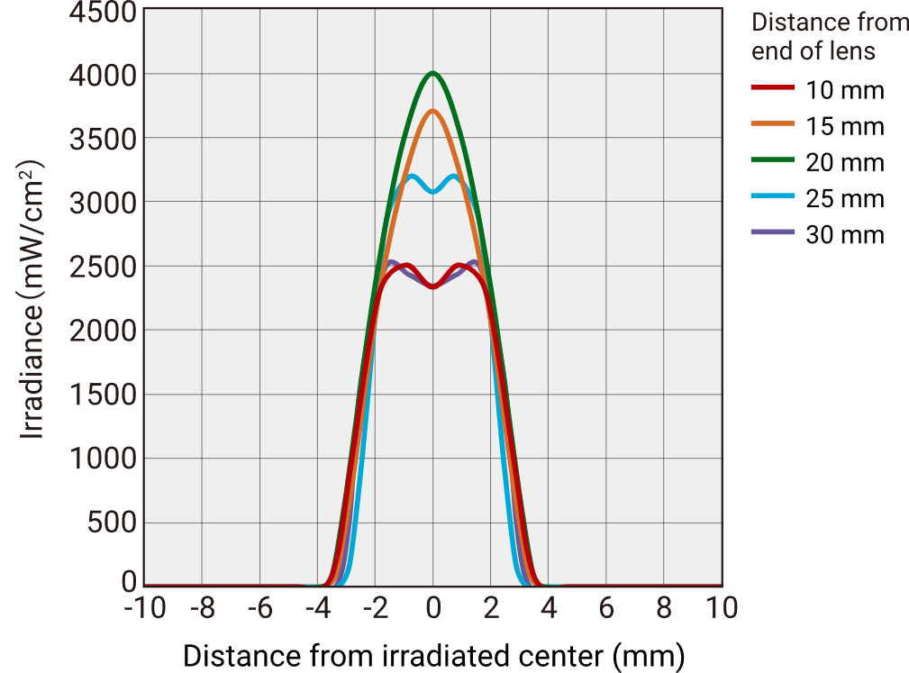Viewport: 909px width, 673px height.
Task: Click the red legend line swatch
Action: tap(773, 87)
